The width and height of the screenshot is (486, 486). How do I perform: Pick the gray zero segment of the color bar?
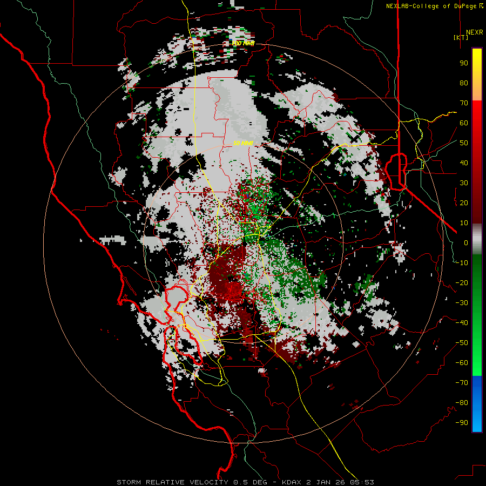pos(477,239)
